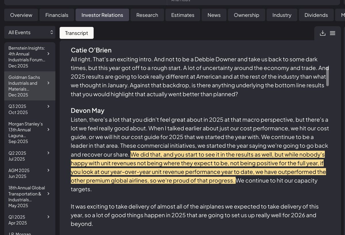Click the chevron beside Q2 2025
345x235 pixels.
pos(48,153)
